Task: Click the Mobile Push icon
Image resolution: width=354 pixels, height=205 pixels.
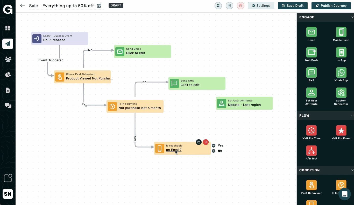Action: [x=341, y=32]
